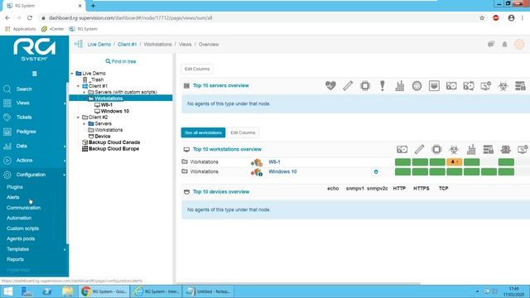Click Top 10 devices overview heading
This screenshot has width=530, height=298.
click(221, 192)
